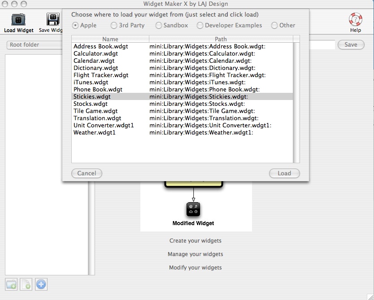The image size is (374, 300).
Task: Select Address Book.wdgt in list
Action: [x=182, y=46]
